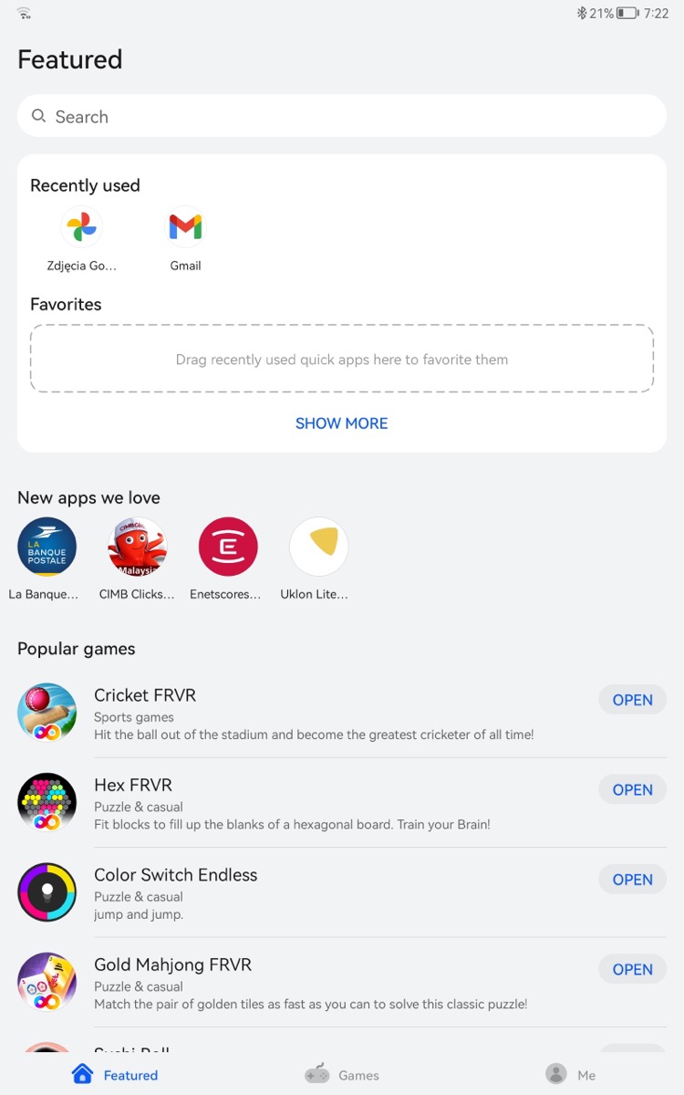Tap Gold Mahjong FRVR game icon

[x=47, y=982]
